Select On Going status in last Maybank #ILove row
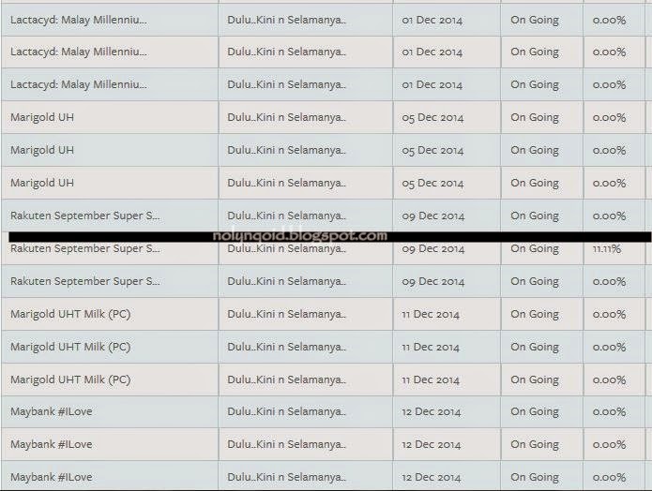The height and width of the screenshot is (491, 652). pyautogui.click(x=535, y=478)
